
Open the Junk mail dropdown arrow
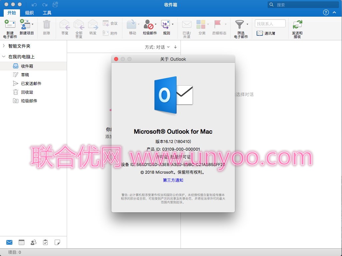click(x=155, y=24)
